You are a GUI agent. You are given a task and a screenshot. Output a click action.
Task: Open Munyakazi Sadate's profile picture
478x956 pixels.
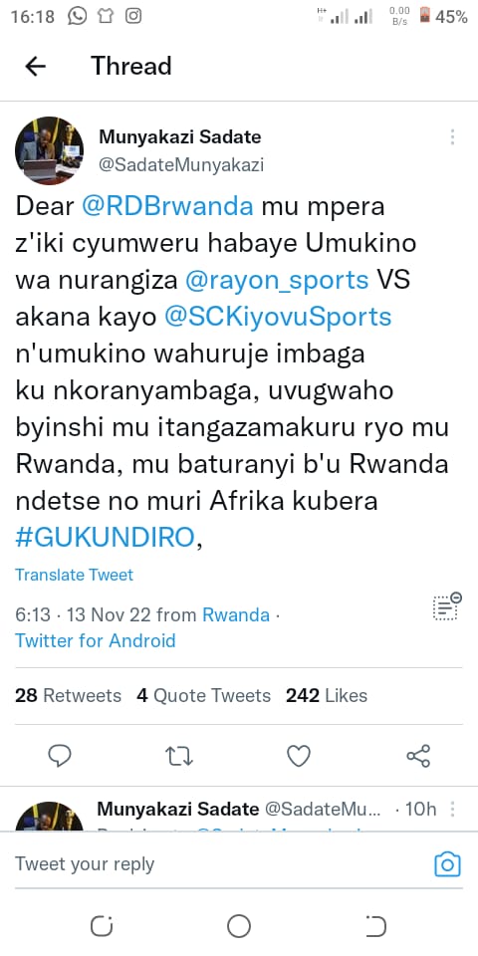(x=50, y=150)
